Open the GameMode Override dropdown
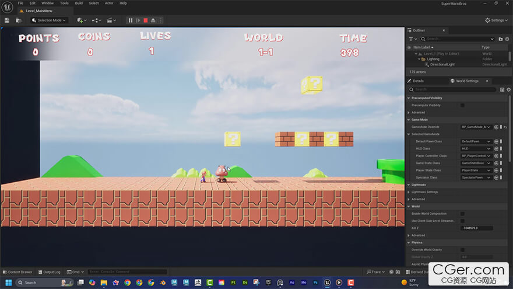Viewport: 513px width, 289px height. [476, 127]
